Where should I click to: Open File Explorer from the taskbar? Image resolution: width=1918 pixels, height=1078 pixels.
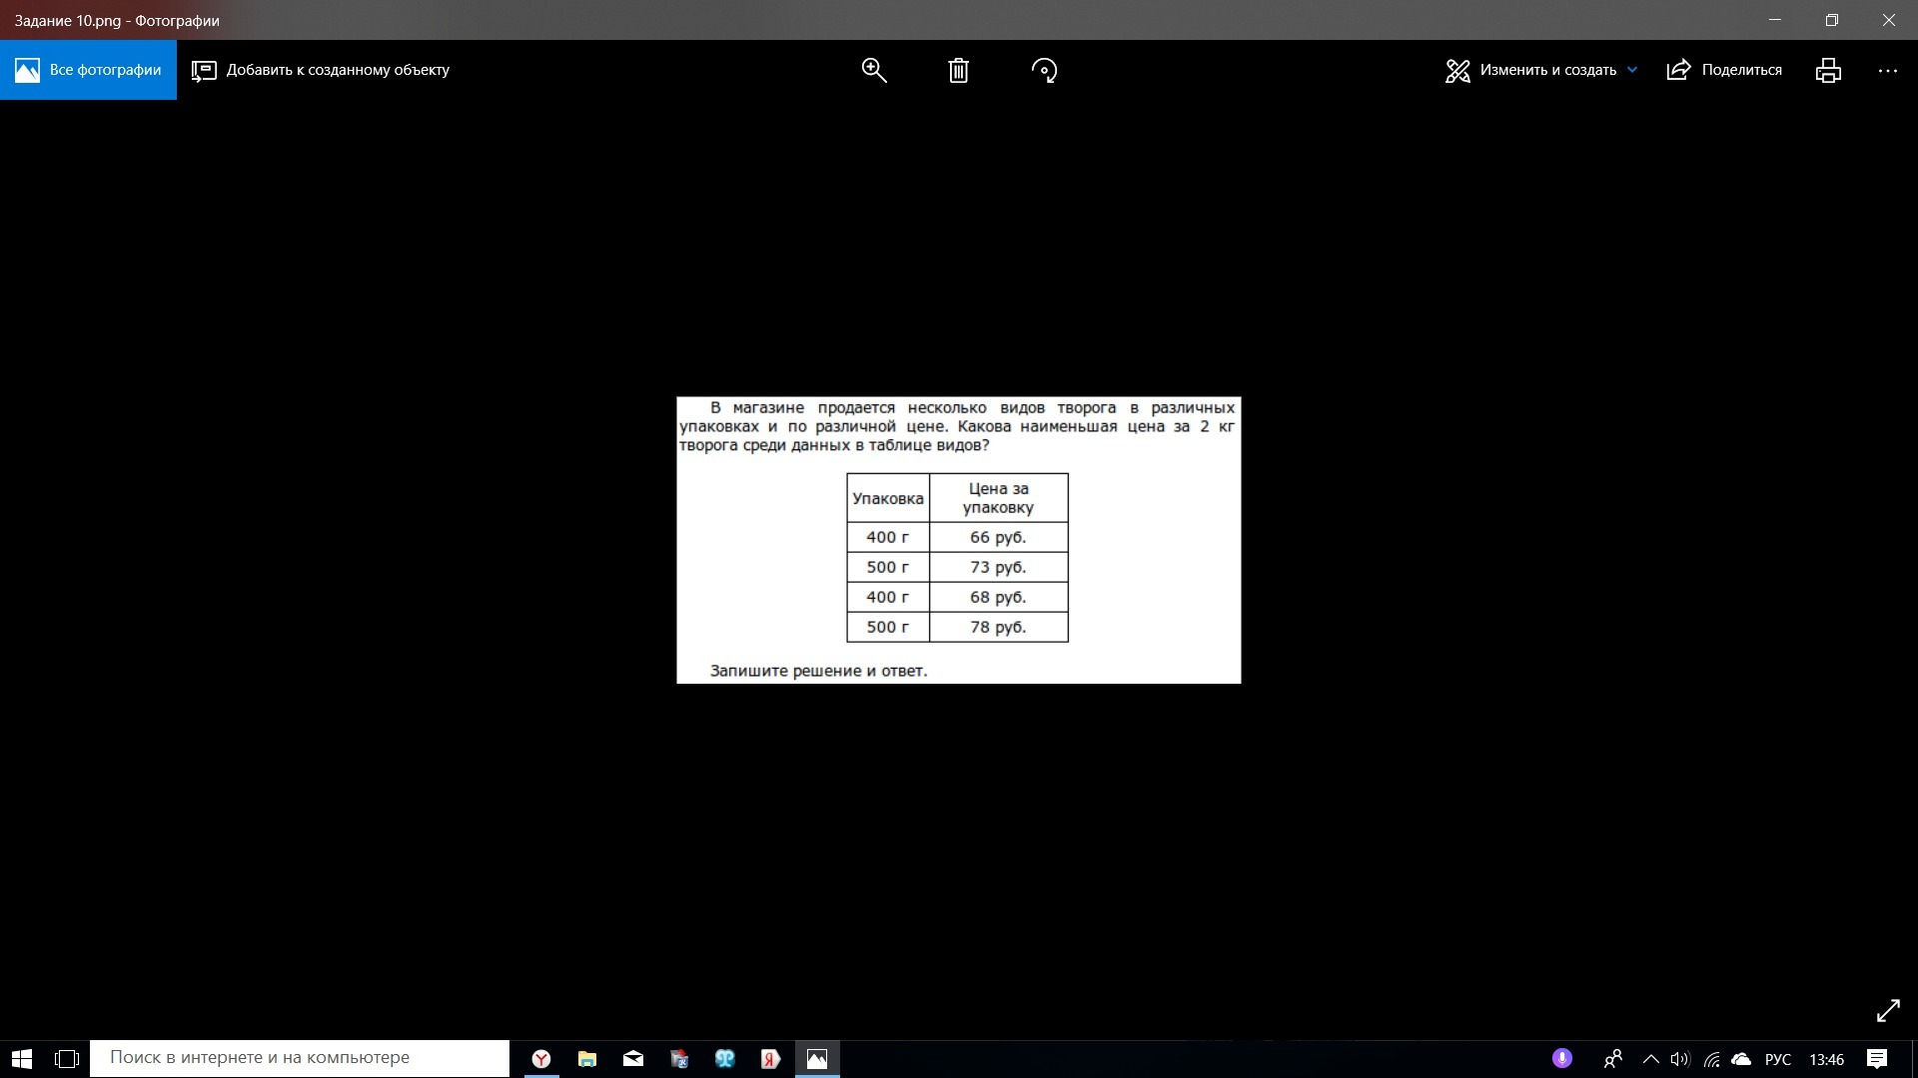587,1059
